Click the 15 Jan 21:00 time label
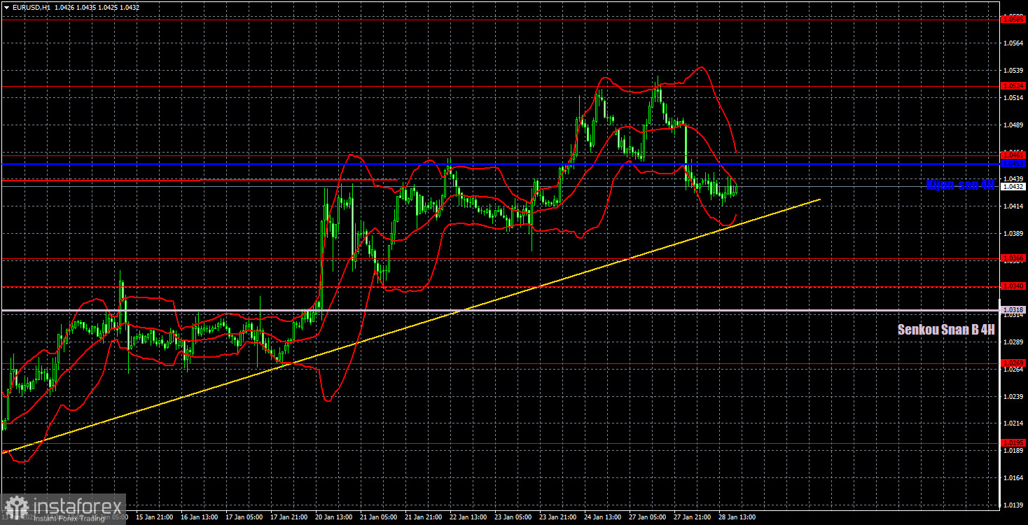The height and width of the screenshot is (525, 1028). (153, 517)
